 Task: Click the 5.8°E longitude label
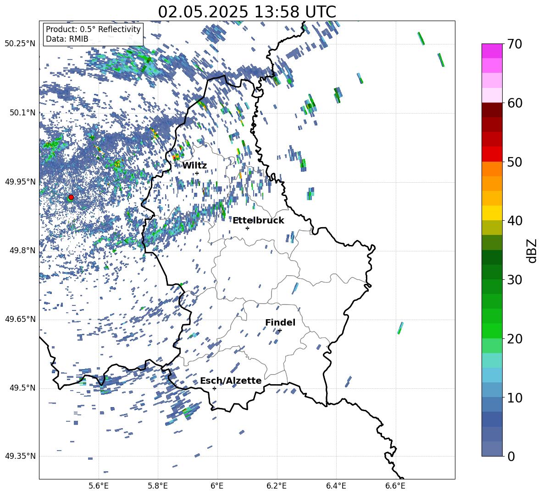click(x=158, y=486)
